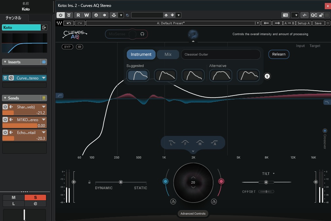Click the plugin bypass icon next to power
This screenshot has height=221, width=331.
[69, 15]
